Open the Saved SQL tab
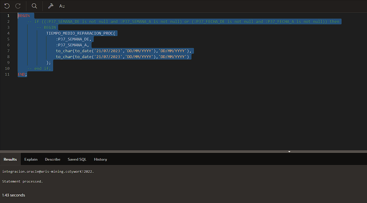 77,159
